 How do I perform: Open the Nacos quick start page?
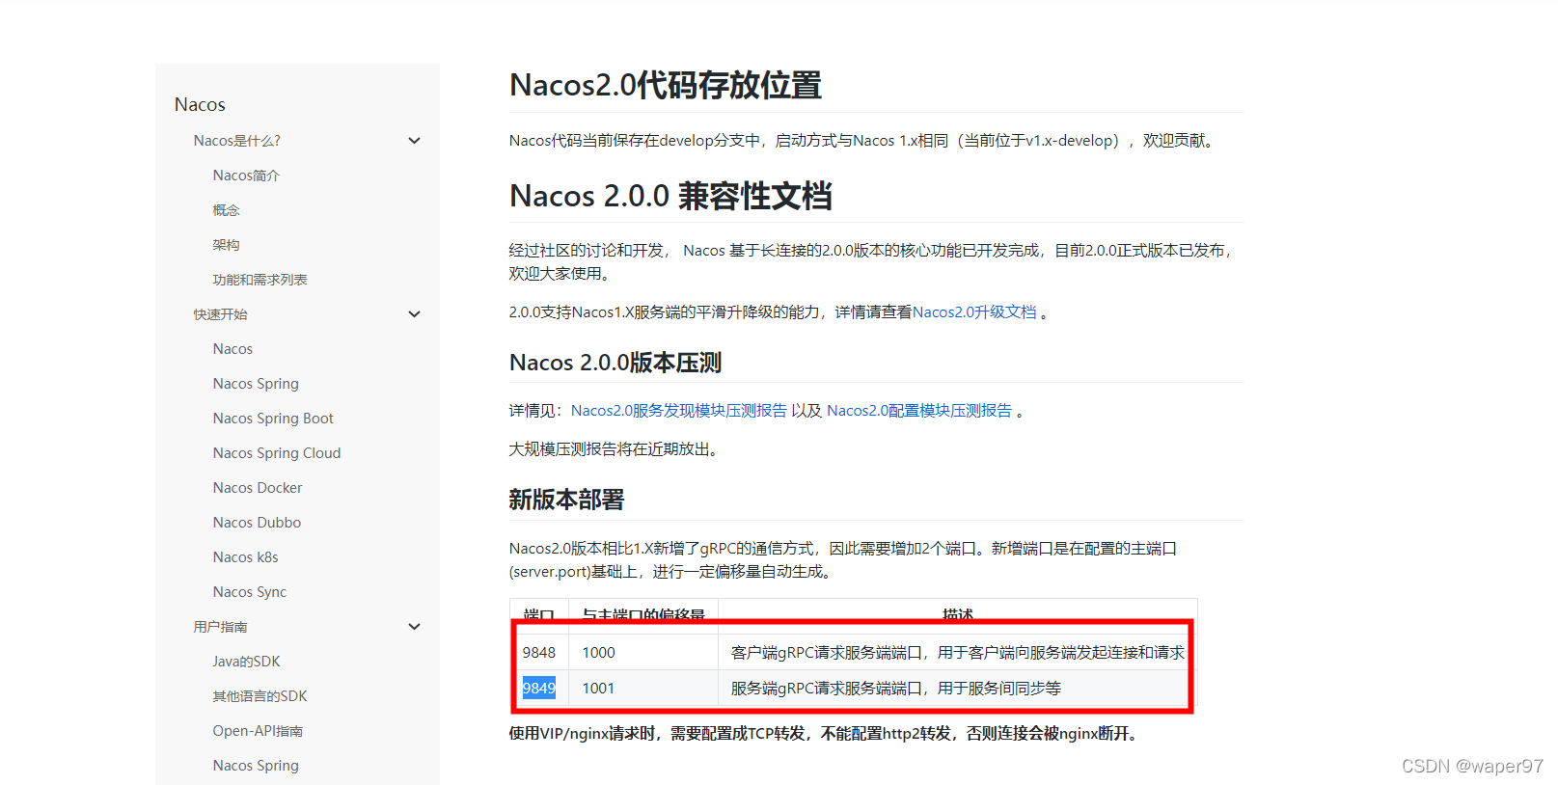click(x=232, y=349)
